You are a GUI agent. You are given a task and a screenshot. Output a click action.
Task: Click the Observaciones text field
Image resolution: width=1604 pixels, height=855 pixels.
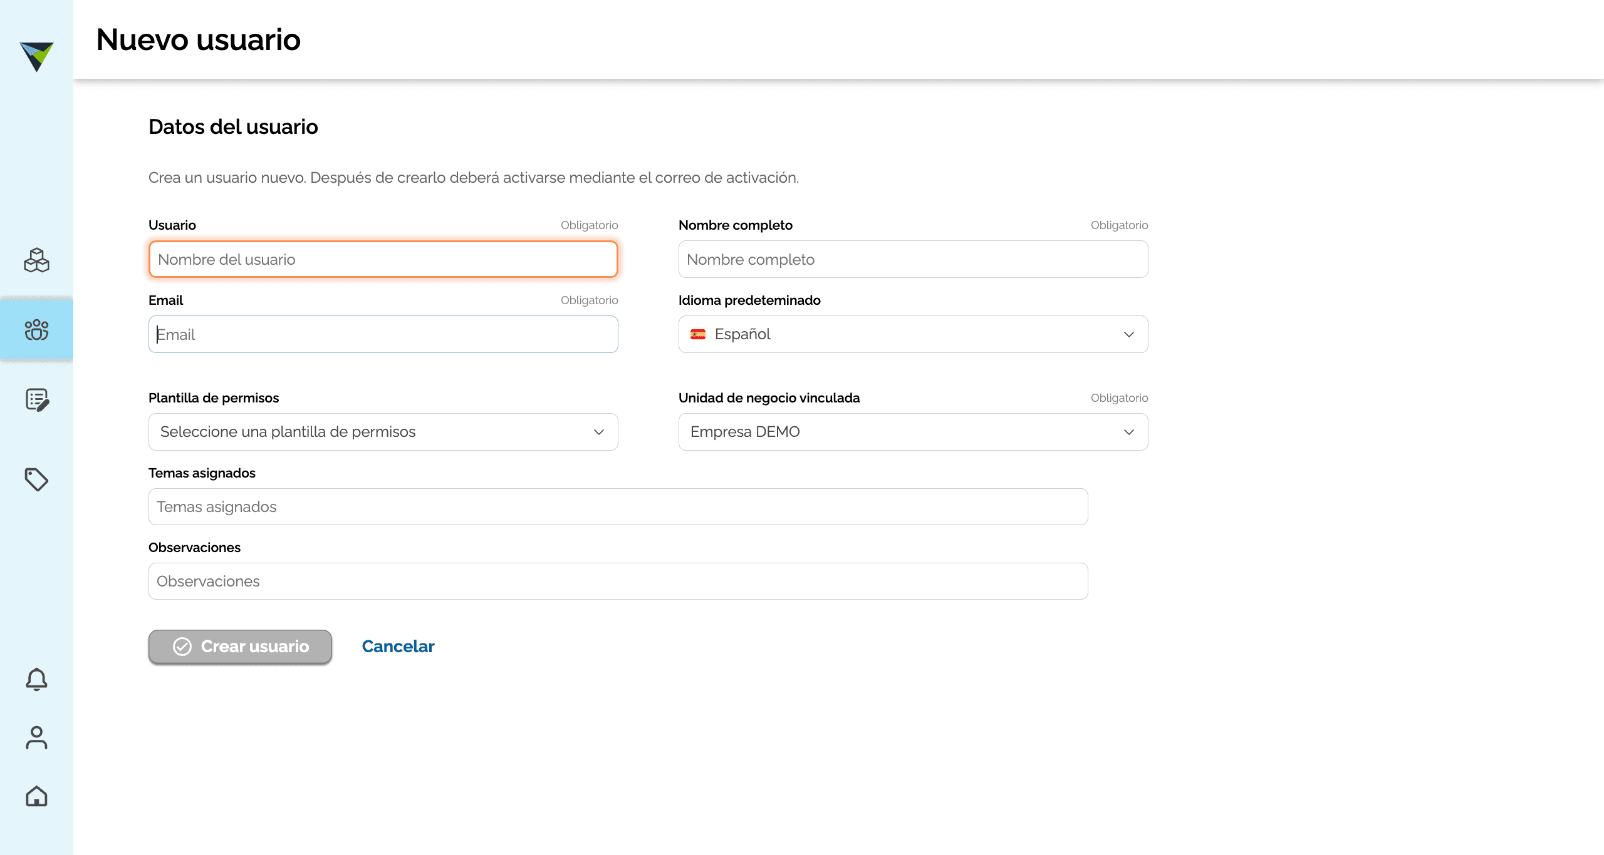click(618, 581)
